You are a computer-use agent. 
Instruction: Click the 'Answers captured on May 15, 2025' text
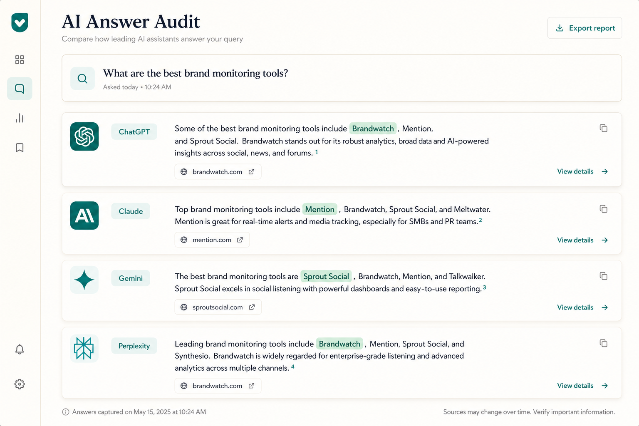139,412
